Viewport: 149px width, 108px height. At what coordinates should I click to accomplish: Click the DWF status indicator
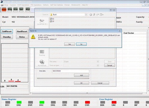tap(31, 102)
